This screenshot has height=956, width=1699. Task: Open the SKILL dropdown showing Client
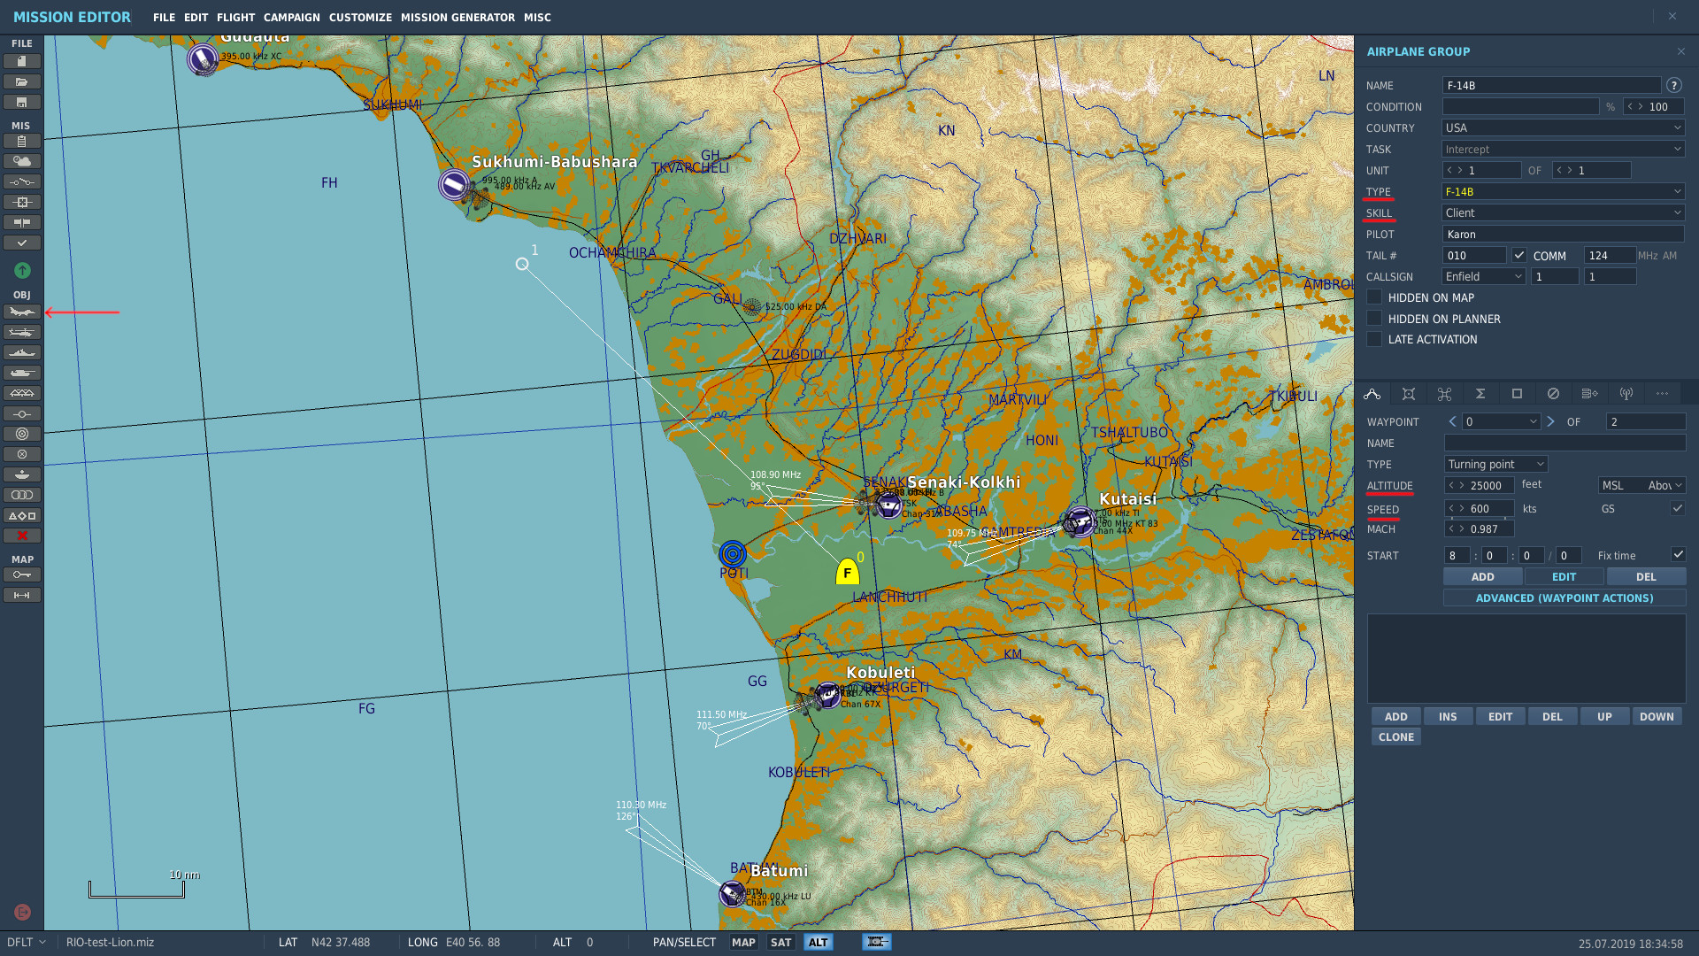click(x=1562, y=212)
